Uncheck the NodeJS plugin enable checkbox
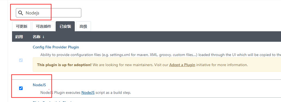 click(21, 88)
